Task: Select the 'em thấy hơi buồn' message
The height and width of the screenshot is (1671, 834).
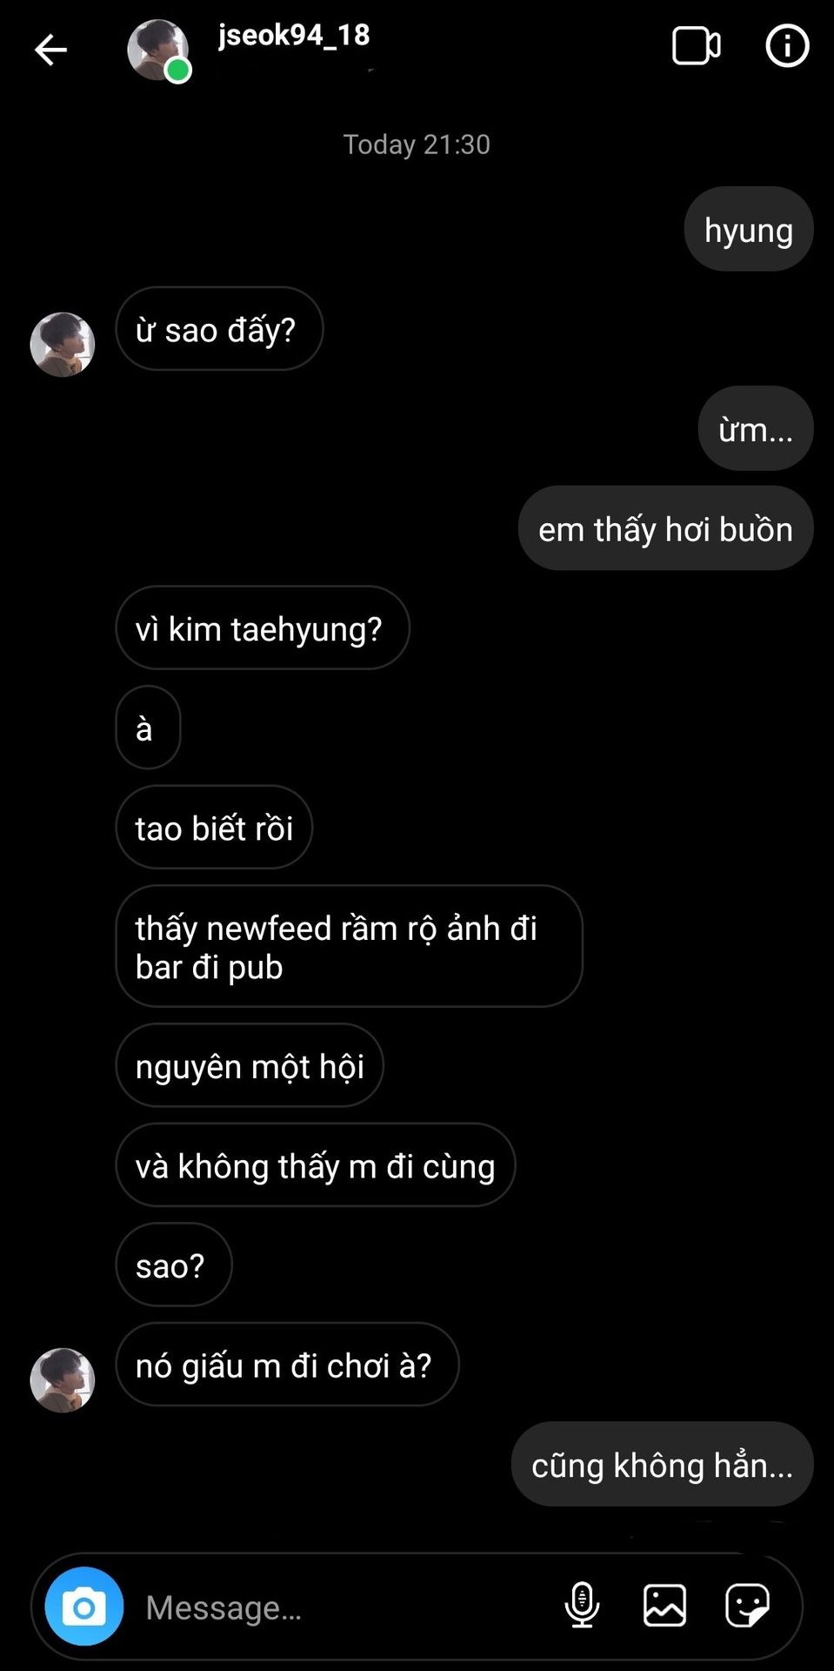Action: click(665, 528)
